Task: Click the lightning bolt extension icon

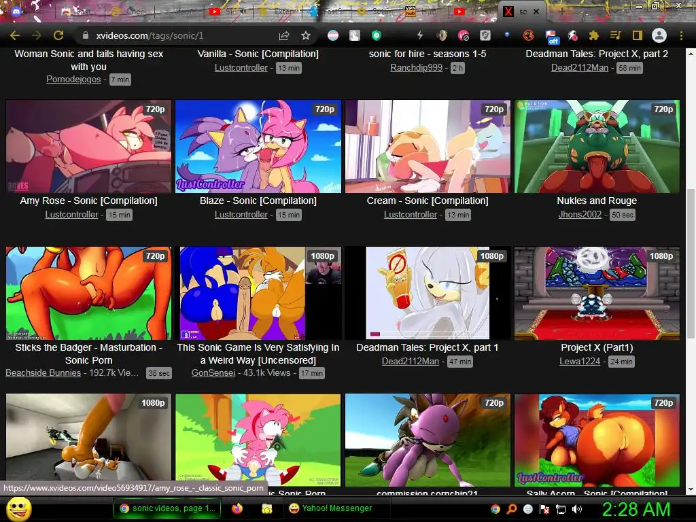Action: [419, 35]
